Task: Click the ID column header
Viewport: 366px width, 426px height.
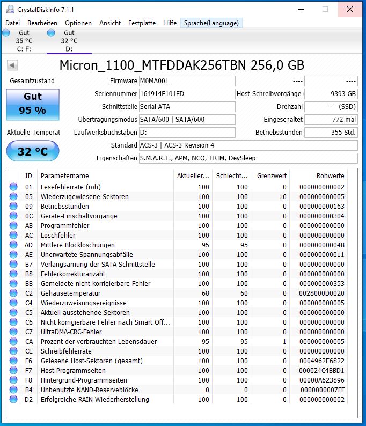Action: 28,176
